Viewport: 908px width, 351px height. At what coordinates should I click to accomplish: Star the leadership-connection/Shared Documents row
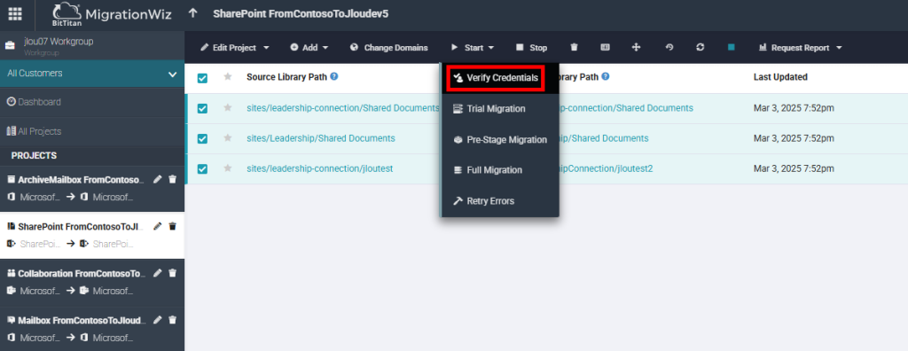pyautogui.click(x=228, y=108)
